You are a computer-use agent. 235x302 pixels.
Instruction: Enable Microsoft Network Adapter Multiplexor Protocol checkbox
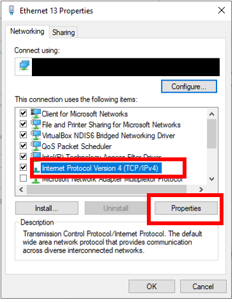pyautogui.click(x=23, y=178)
